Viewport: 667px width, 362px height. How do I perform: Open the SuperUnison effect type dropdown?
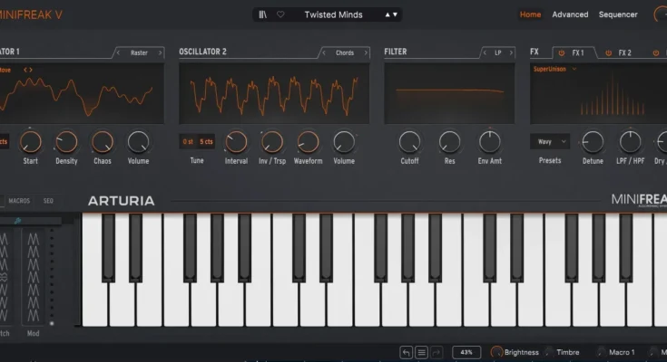(554, 69)
